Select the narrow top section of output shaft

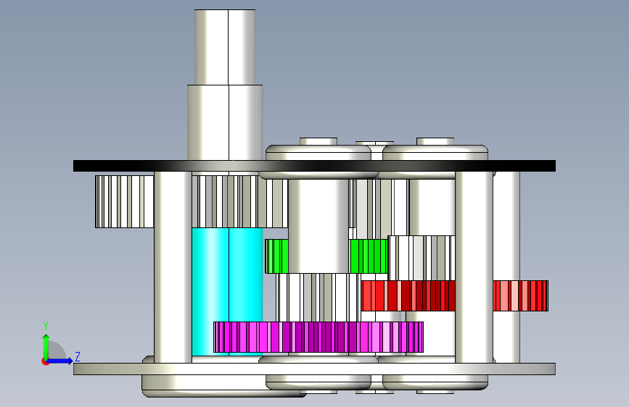pos(225,47)
